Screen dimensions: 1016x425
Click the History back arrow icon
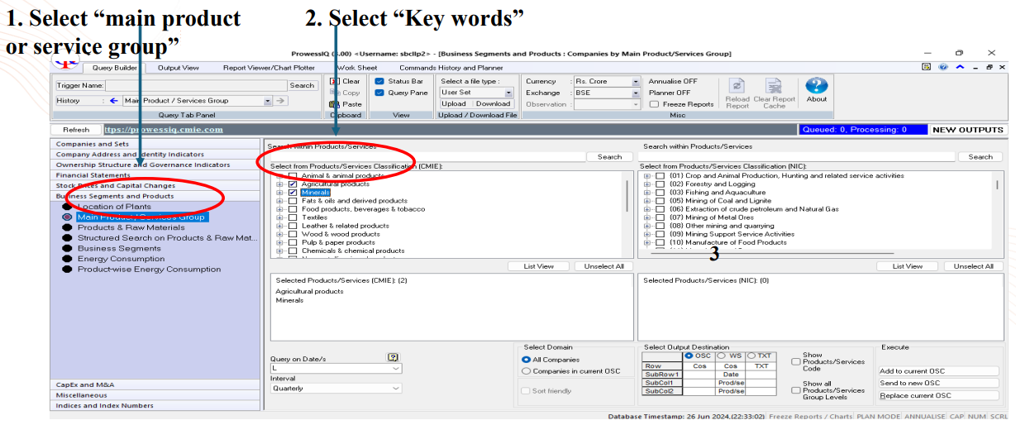[113, 101]
